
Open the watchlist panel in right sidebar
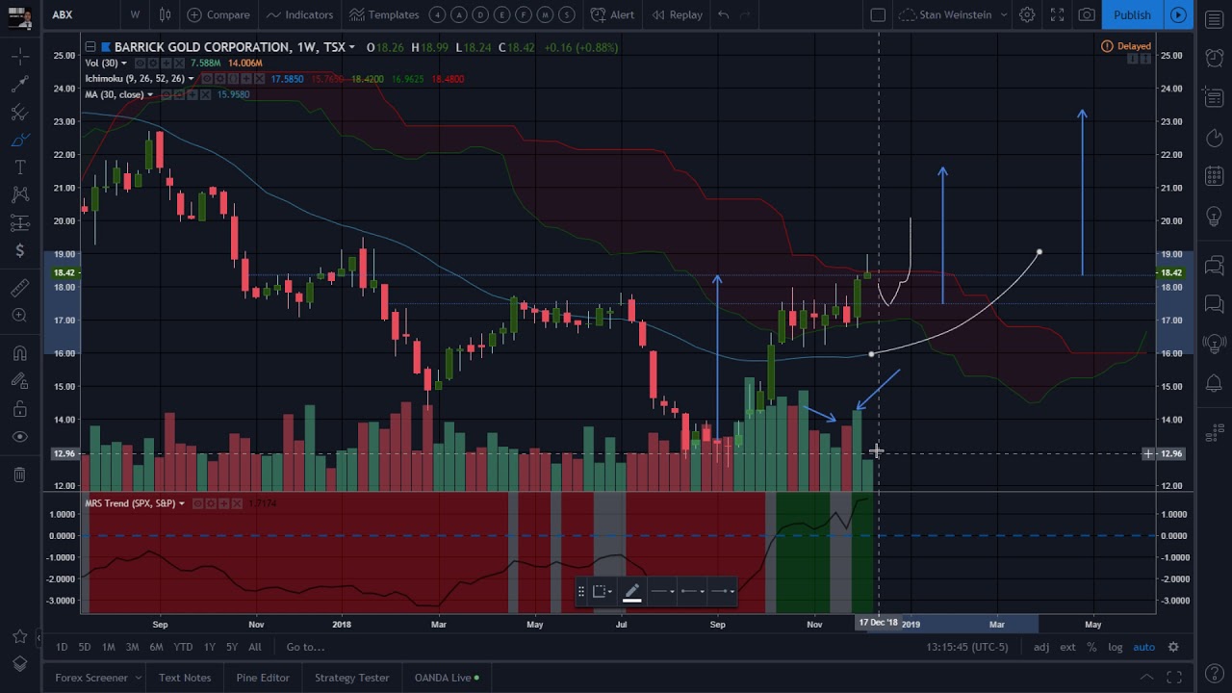click(x=1214, y=19)
